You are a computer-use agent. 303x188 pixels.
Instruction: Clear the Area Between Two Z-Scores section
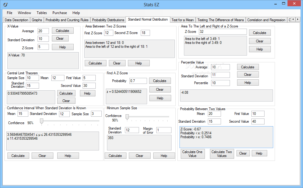point(117,63)
